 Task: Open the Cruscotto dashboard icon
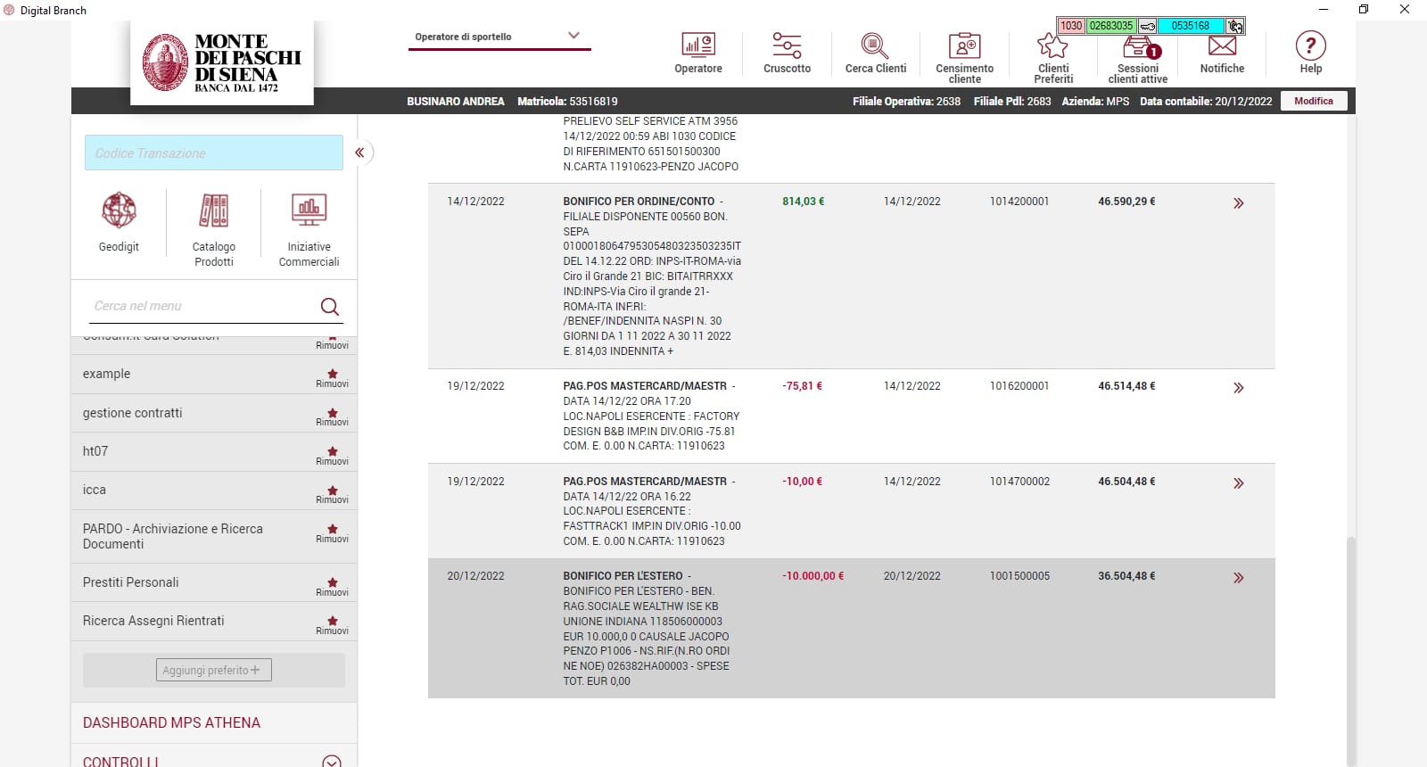coord(787,45)
